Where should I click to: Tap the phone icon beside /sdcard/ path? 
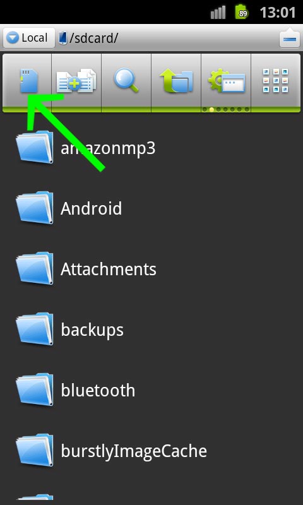point(63,39)
